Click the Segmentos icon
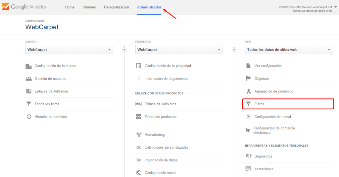The image size is (339, 177). click(249, 156)
